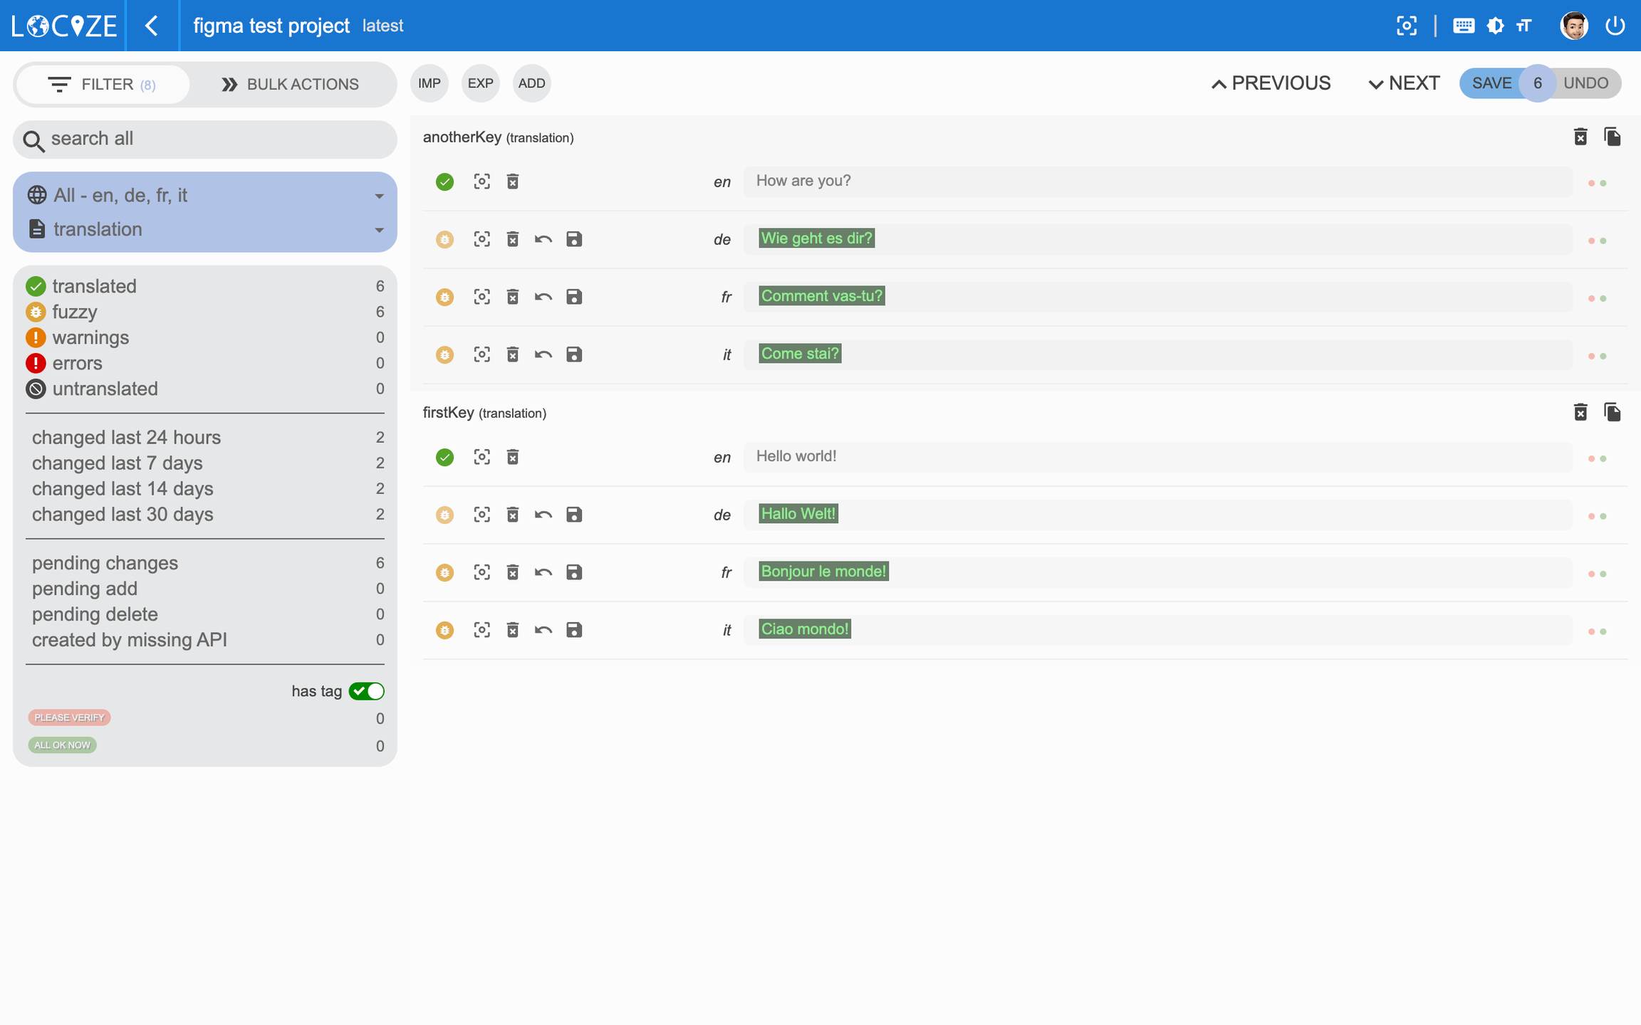Screen dimensions: 1641x1025
Task: Go to NEXT key with chevron
Action: 1403,83
